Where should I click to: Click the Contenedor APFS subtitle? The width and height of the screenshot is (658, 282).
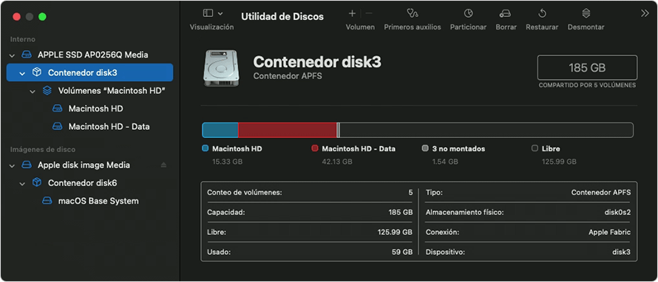[x=288, y=76]
